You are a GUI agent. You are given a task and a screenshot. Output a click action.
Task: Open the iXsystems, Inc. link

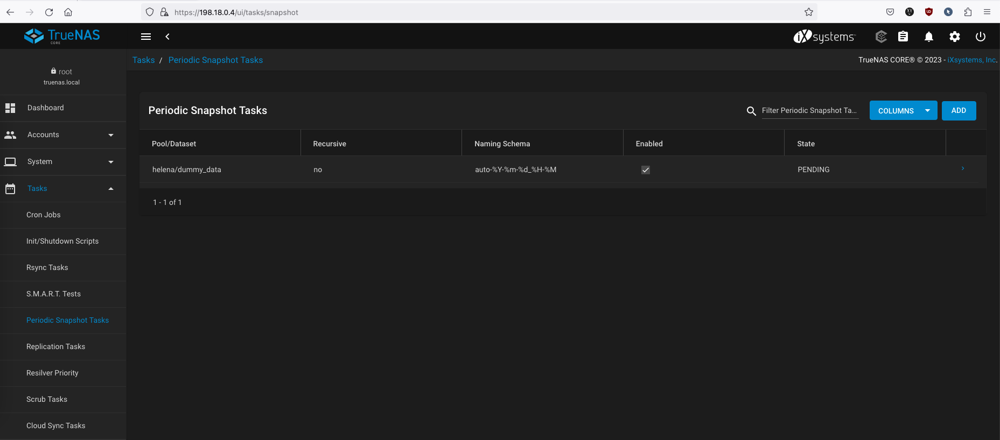[971, 60]
